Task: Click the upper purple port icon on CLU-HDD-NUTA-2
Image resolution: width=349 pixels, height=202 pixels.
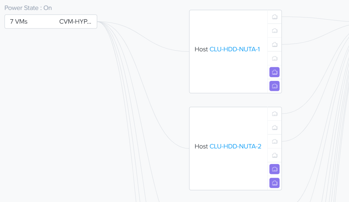Action: (274, 169)
